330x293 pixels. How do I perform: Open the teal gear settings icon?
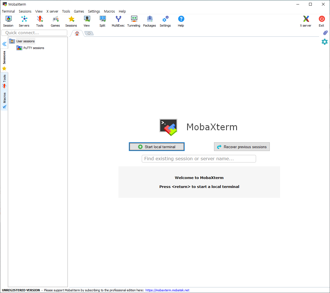(x=324, y=42)
